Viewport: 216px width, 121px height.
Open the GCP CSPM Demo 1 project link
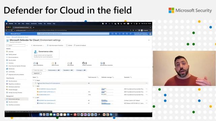[x=47, y=103]
